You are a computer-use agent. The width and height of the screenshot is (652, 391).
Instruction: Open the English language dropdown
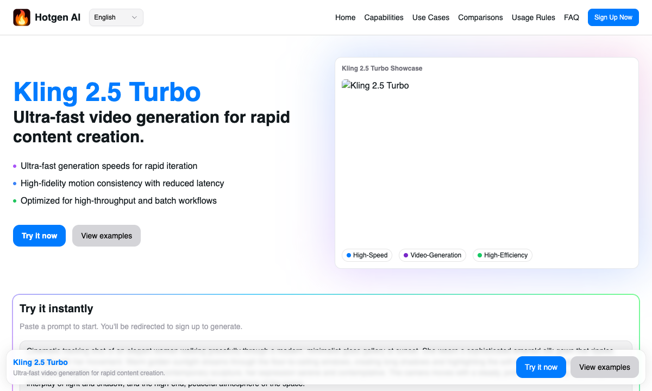click(x=116, y=17)
